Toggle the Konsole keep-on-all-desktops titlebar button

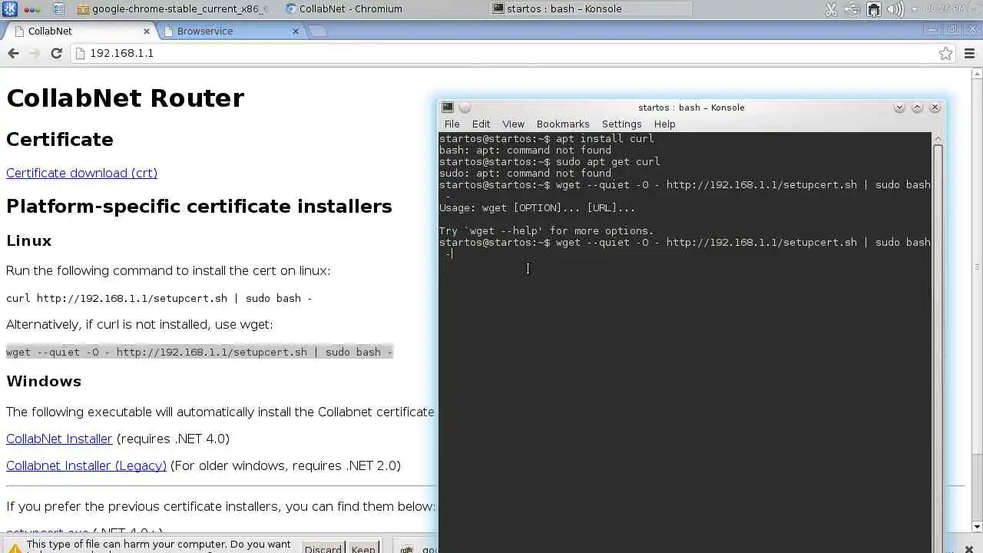[465, 108]
